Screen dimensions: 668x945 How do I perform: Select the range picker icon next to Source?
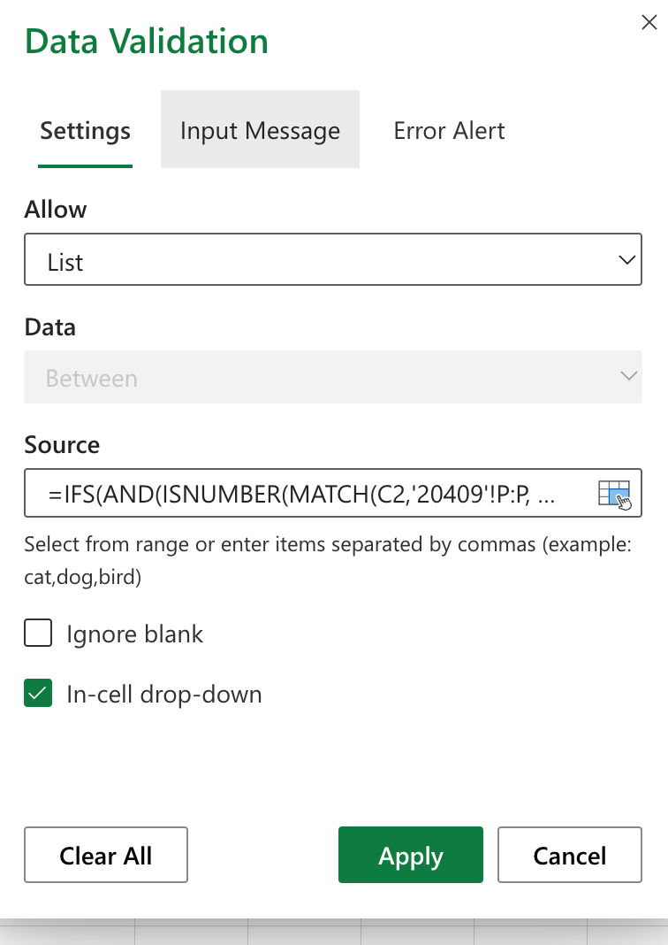[x=613, y=494]
